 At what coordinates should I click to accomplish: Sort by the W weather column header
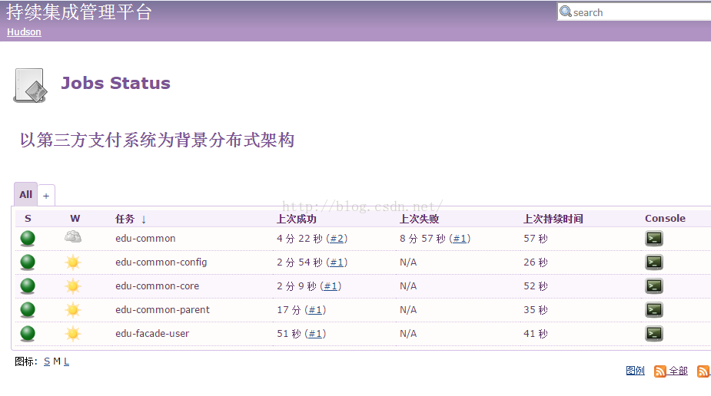pyautogui.click(x=75, y=219)
